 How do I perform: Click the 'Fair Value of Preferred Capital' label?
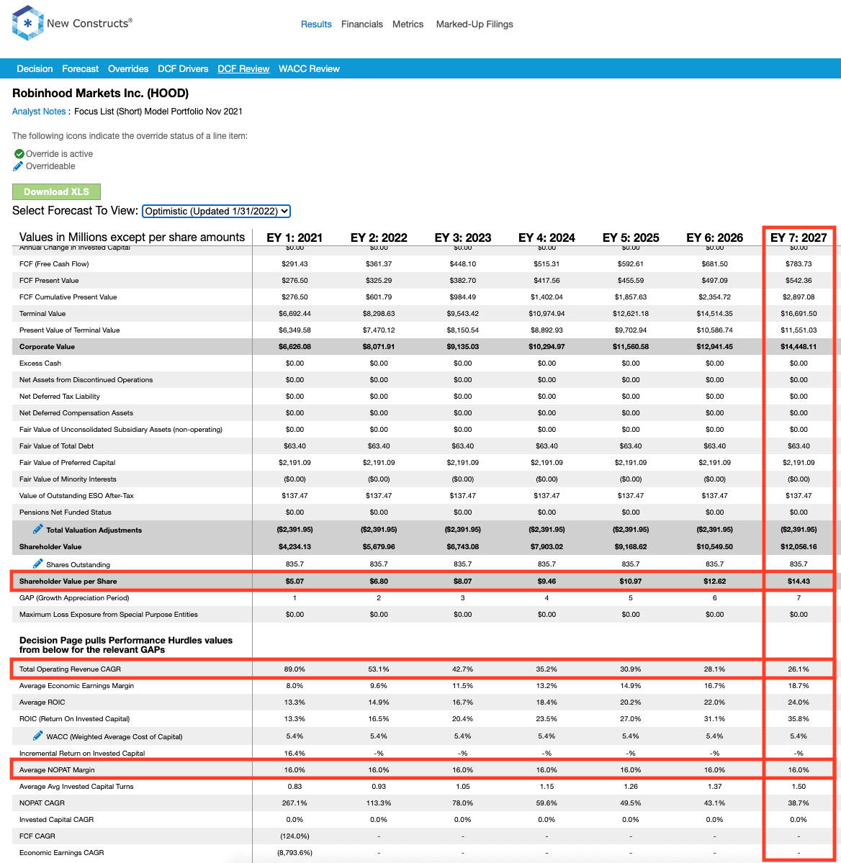click(x=67, y=462)
